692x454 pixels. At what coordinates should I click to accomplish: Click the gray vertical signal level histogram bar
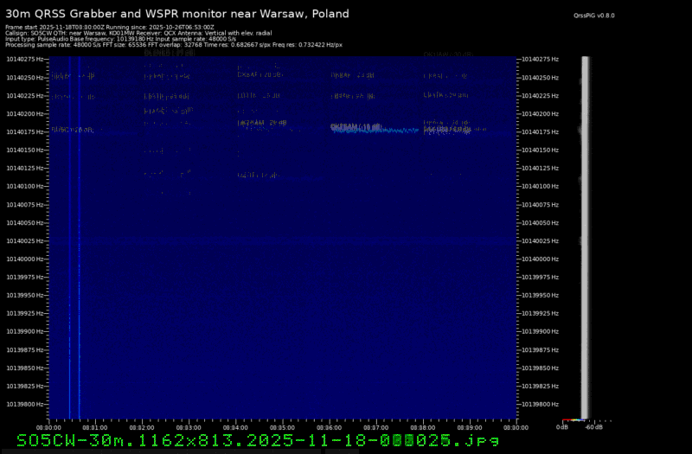586,237
